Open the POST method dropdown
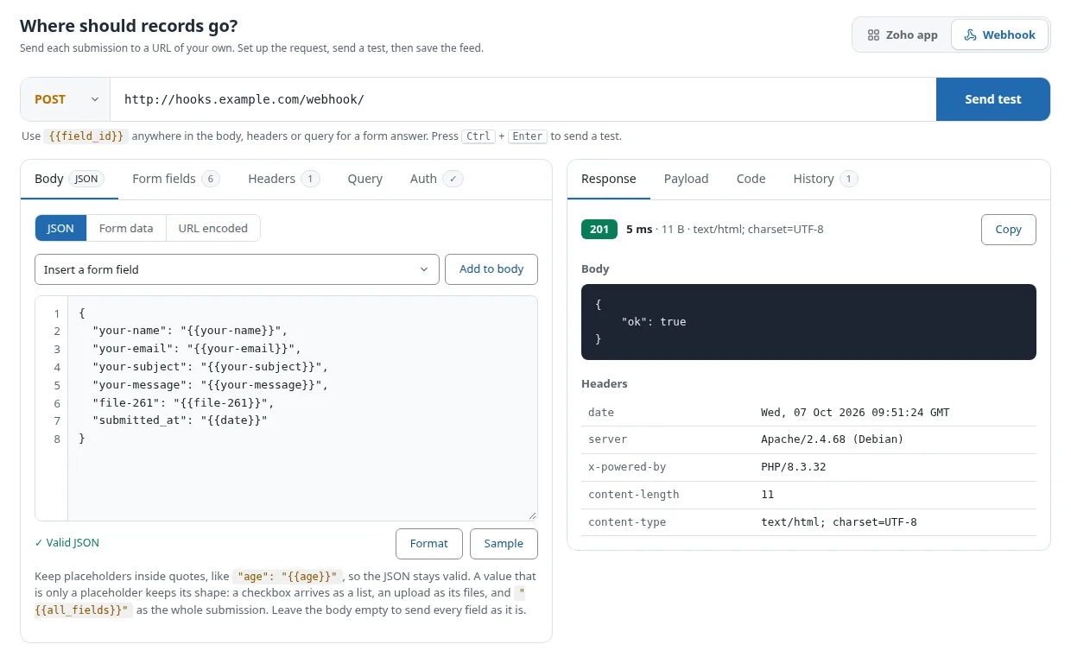This screenshot has height=657, width=1071. coord(66,99)
